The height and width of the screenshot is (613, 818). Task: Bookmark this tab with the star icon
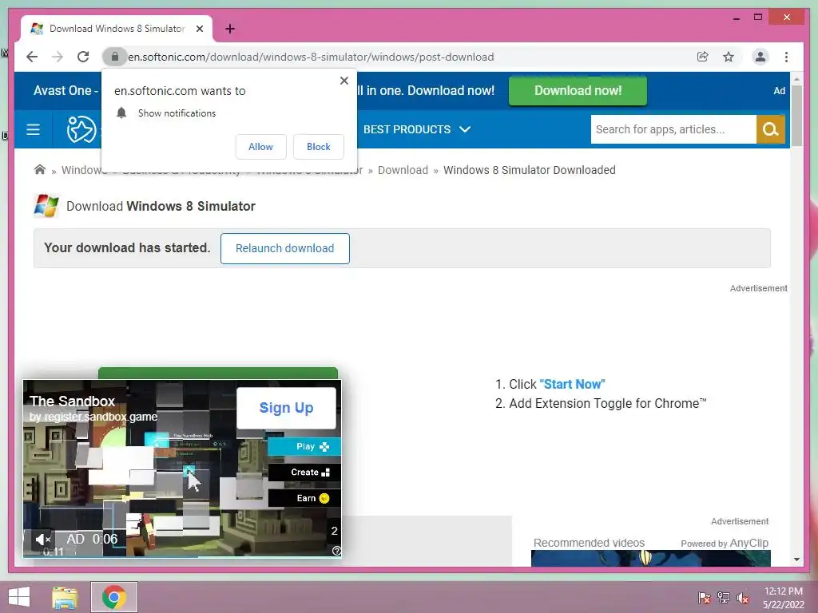tap(729, 57)
